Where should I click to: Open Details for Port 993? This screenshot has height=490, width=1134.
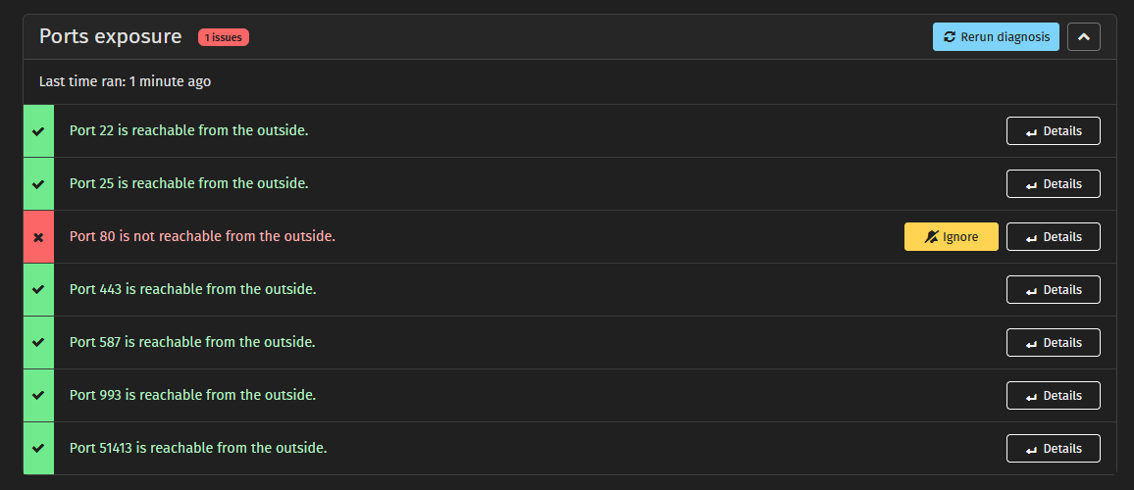(x=1053, y=396)
